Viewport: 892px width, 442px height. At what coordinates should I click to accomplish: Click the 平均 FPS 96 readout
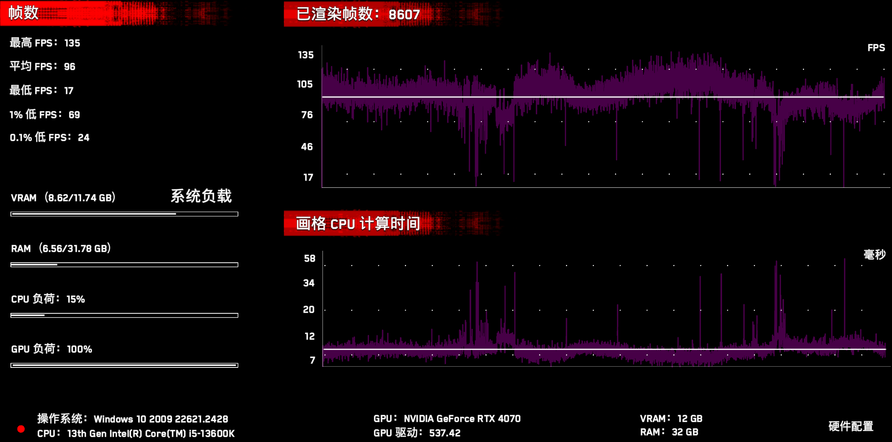(43, 66)
